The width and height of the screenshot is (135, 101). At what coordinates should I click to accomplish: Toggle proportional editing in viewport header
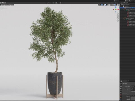tap(60, 3)
